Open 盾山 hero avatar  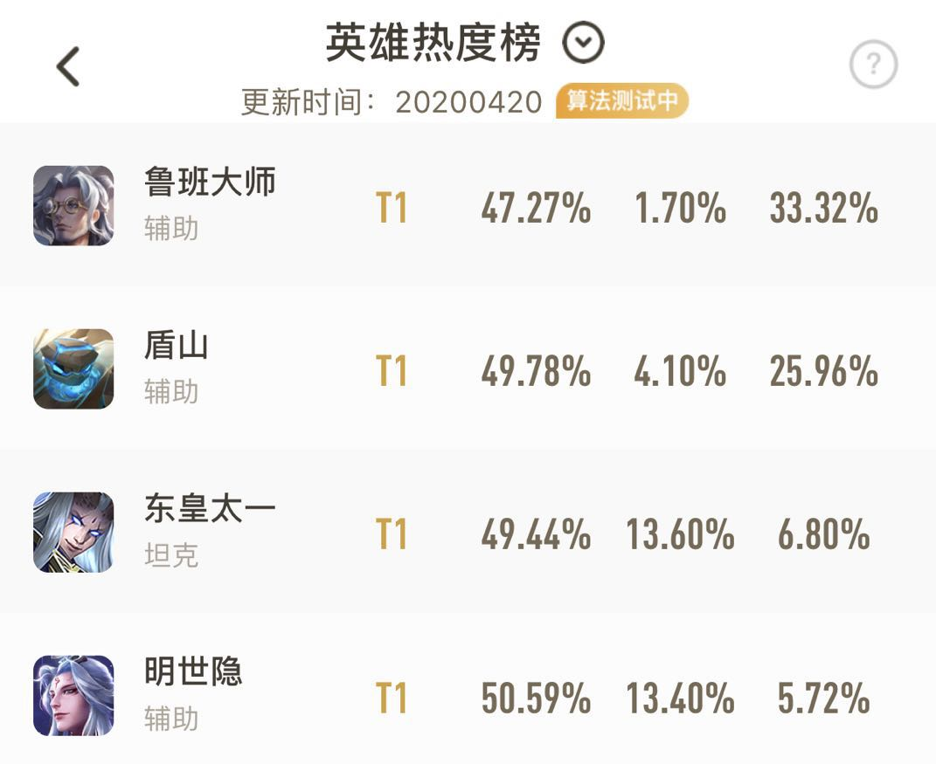(x=73, y=368)
